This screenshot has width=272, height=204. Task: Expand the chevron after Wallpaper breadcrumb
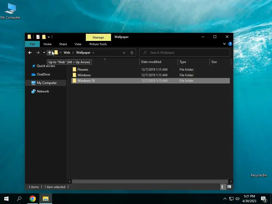click(x=93, y=53)
